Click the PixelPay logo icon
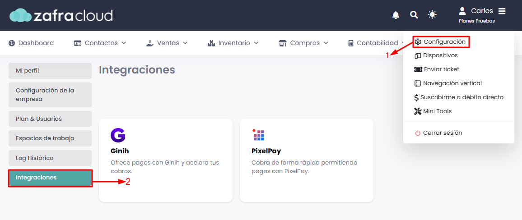Image resolution: width=522 pixels, height=220 pixels. coord(259,135)
